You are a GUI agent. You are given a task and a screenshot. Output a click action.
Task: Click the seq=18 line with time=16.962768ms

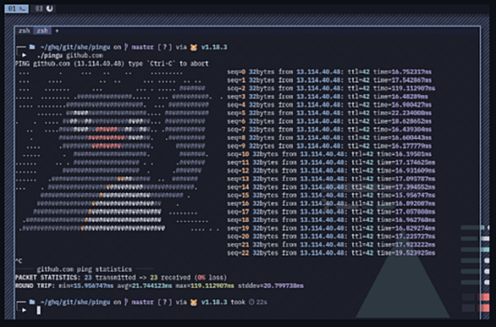coord(331,220)
